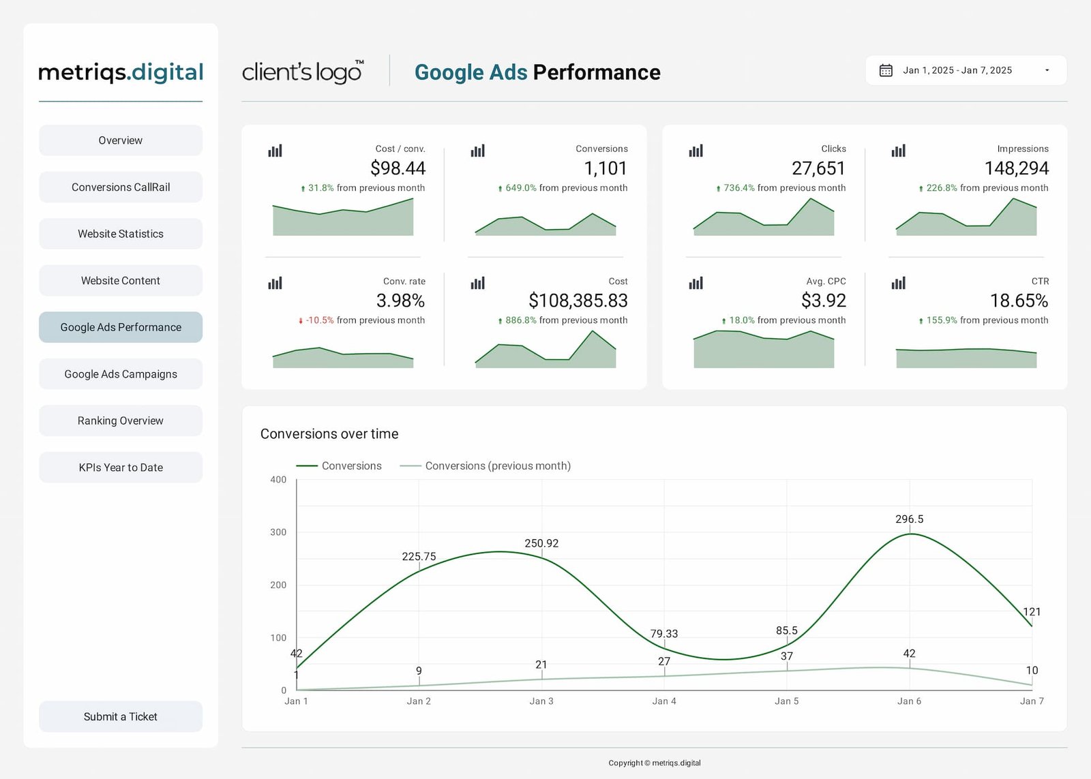Image resolution: width=1091 pixels, height=779 pixels.
Task: Toggle Conversions (previous month) legend entry
Action: click(485, 466)
